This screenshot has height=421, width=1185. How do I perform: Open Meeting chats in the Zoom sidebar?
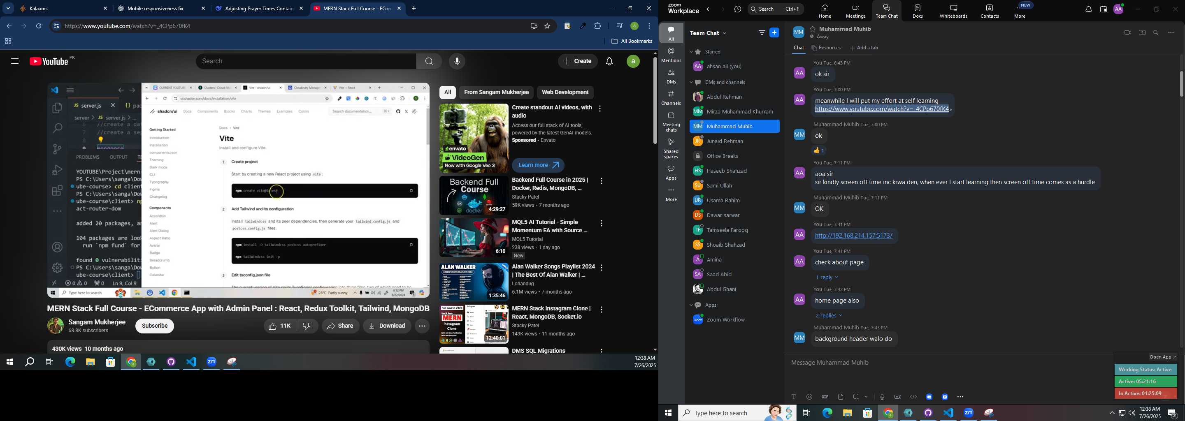(671, 122)
